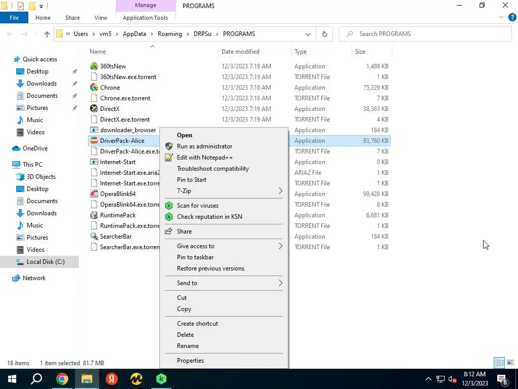Screen dimensions: 518x389
Task: Expand the Send to submenu
Action: pos(280,283)
